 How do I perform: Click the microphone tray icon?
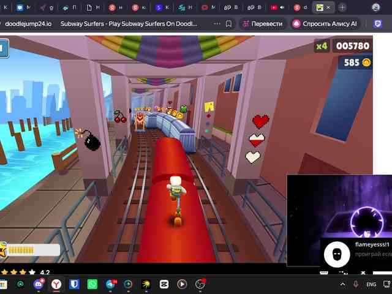click(356, 284)
